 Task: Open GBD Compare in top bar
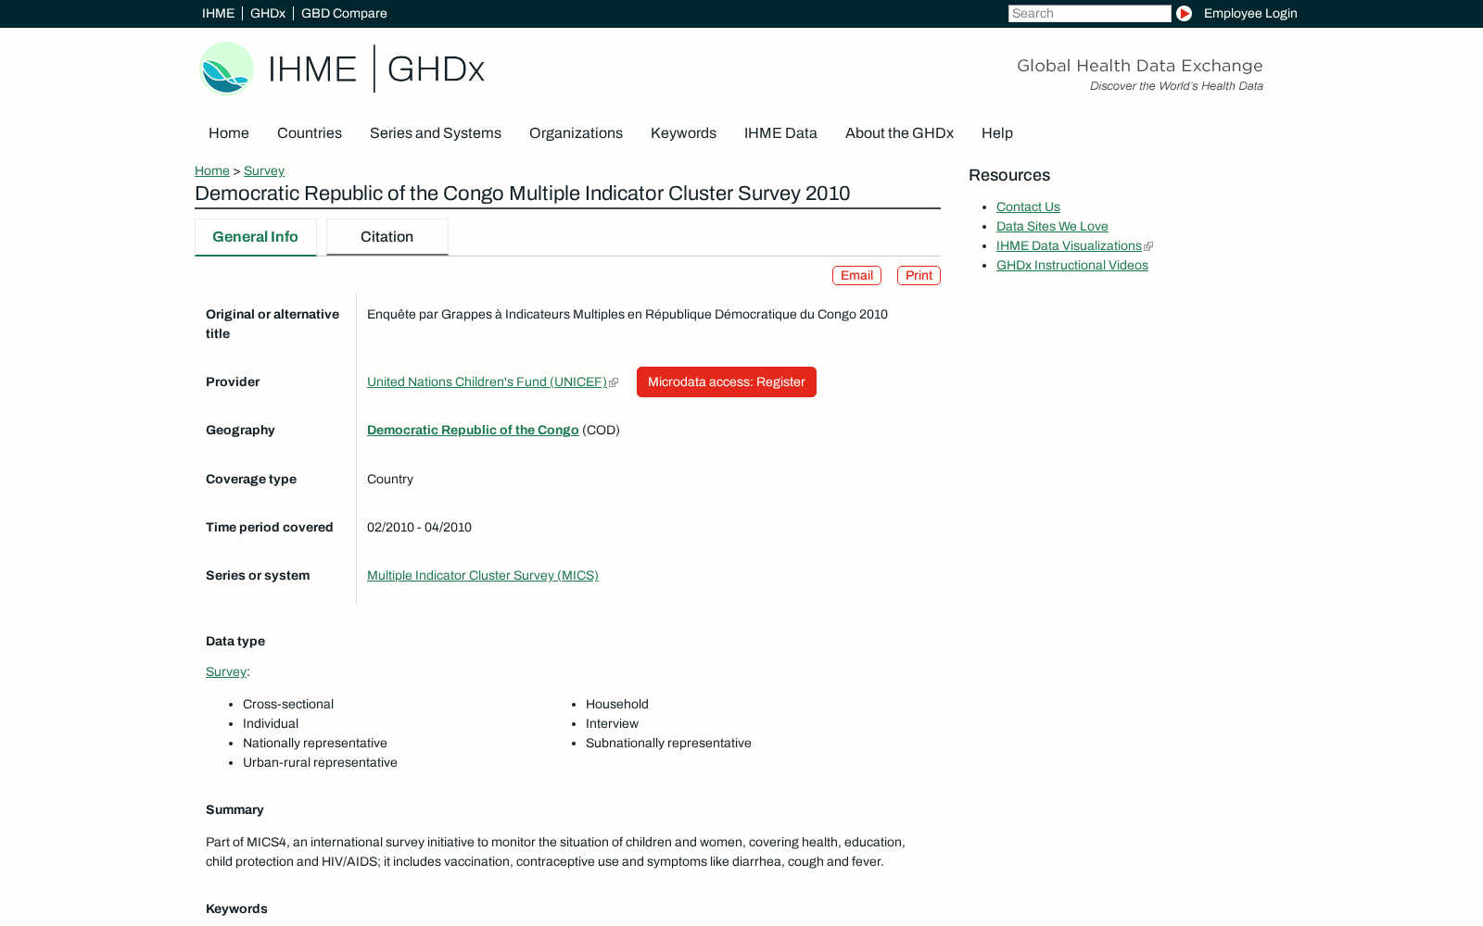tap(344, 13)
